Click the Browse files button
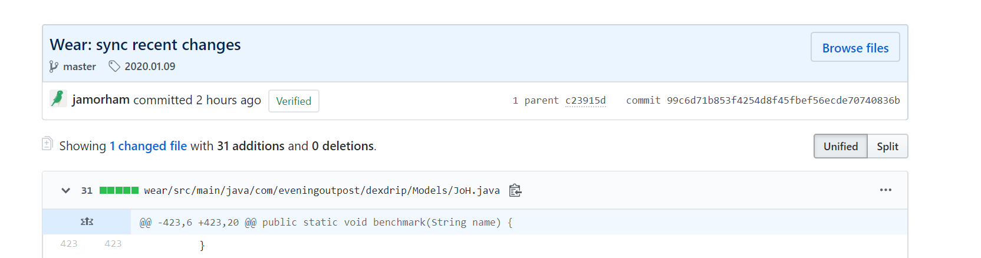The image size is (981, 258). (x=855, y=47)
